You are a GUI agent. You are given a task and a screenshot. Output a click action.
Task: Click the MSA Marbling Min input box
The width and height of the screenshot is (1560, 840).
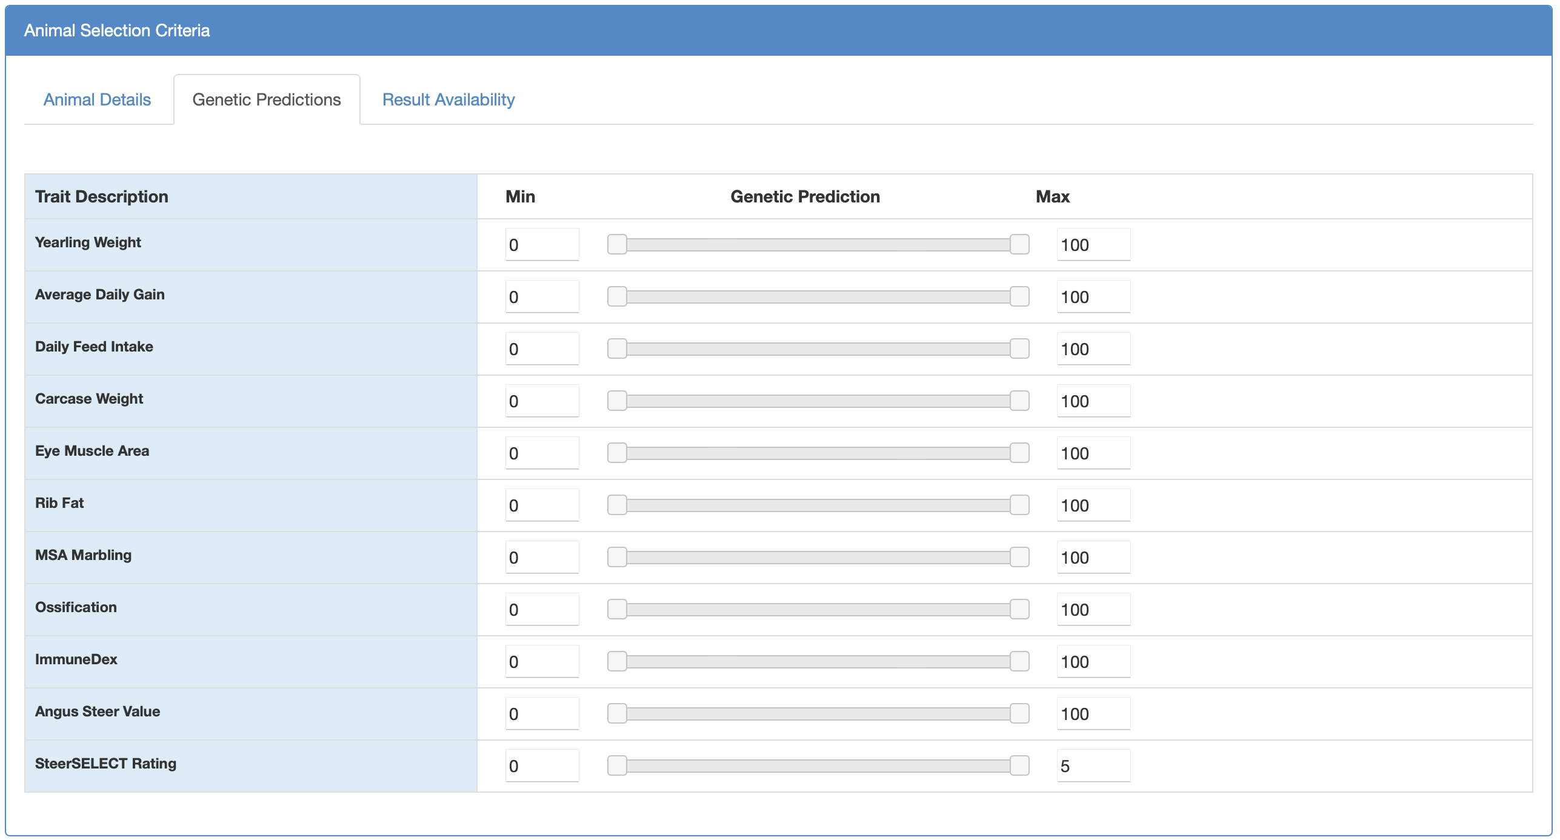[x=542, y=558]
